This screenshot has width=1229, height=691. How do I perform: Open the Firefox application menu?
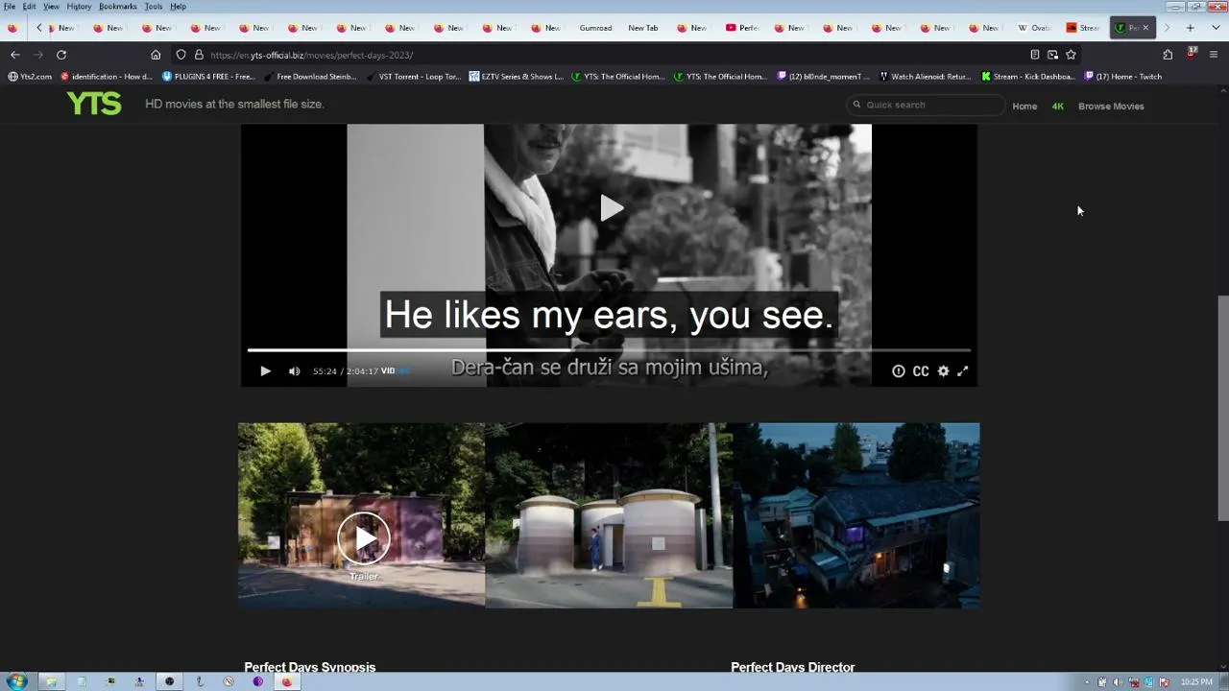[1214, 55]
